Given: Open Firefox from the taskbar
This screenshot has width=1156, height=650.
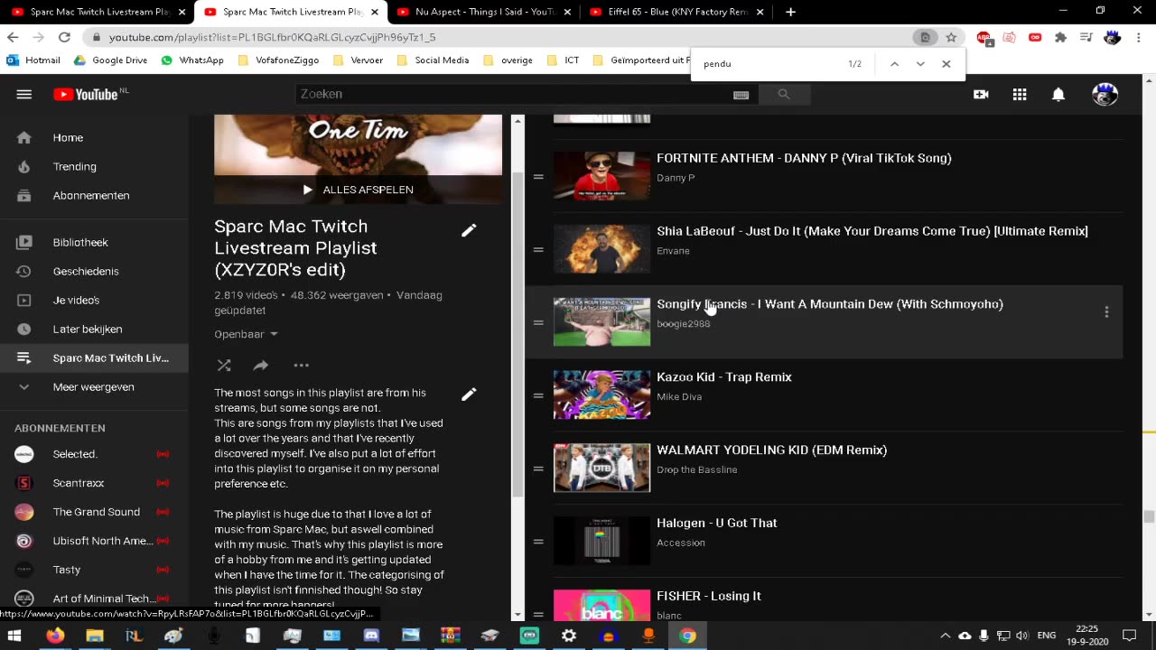Looking at the screenshot, I should [55, 636].
